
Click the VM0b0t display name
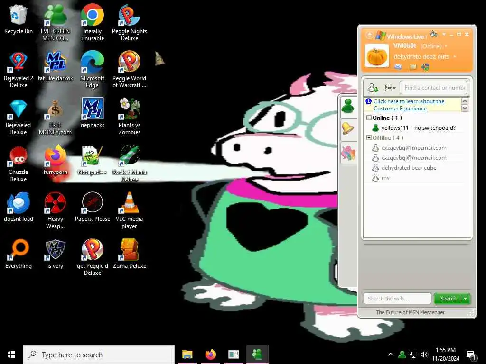[405, 46]
